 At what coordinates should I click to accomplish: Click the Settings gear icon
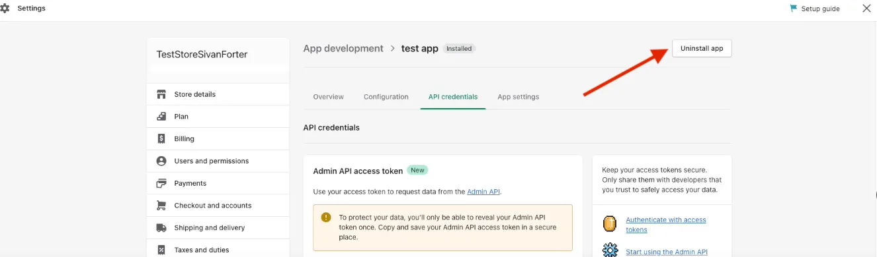point(5,9)
